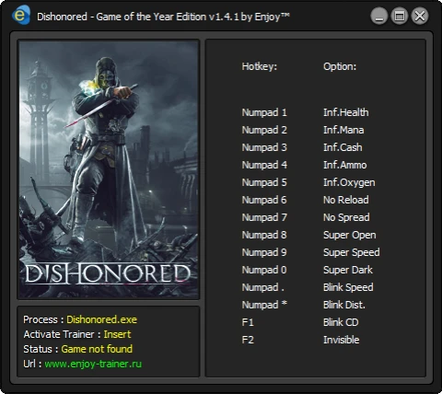Select the Blink Speed option
Screen dimensions: 442x394
tap(348, 287)
